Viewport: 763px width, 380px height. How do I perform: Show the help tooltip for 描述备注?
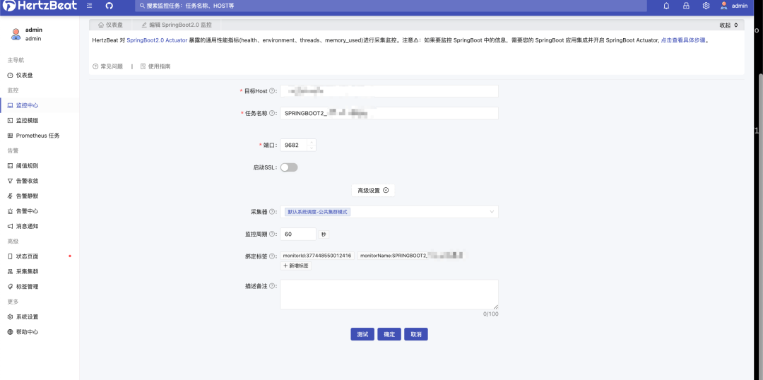click(272, 286)
